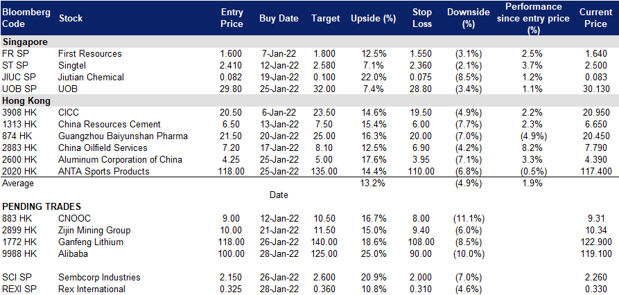The width and height of the screenshot is (619, 295).
Task: Select the ANTA Sports Products cell
Action: tap(104, 171)
